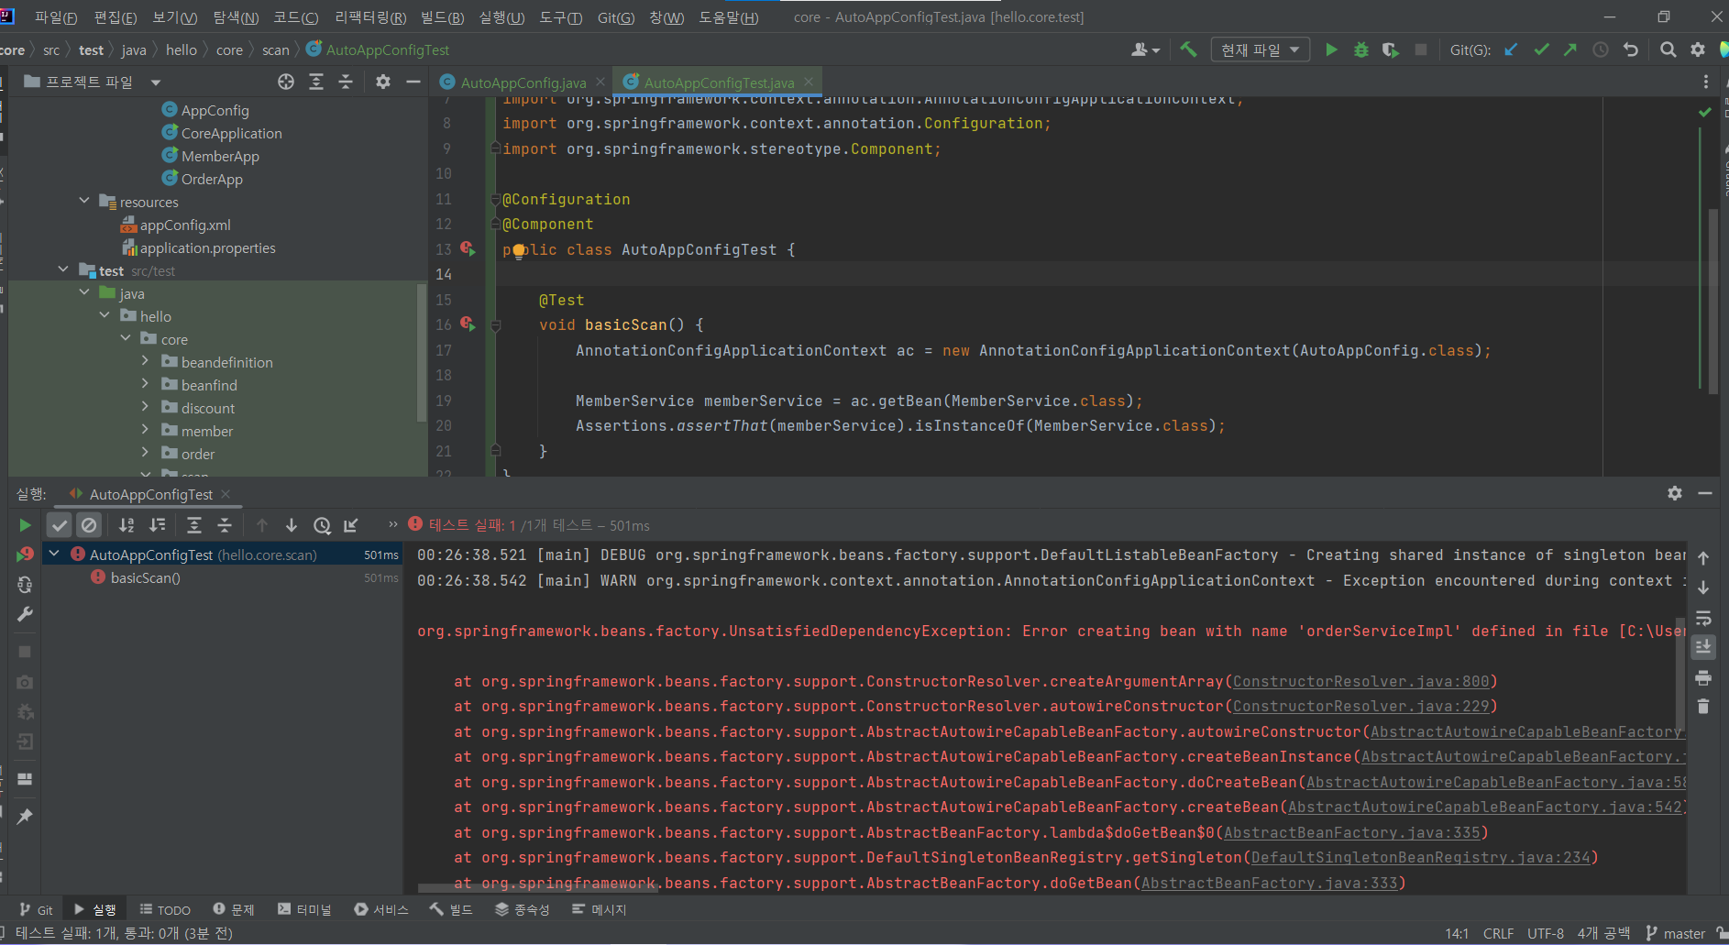Click the Build hammer icon in toolbar
The height and width of the screenshot is (945, 1729).
tap(1189, 49)
